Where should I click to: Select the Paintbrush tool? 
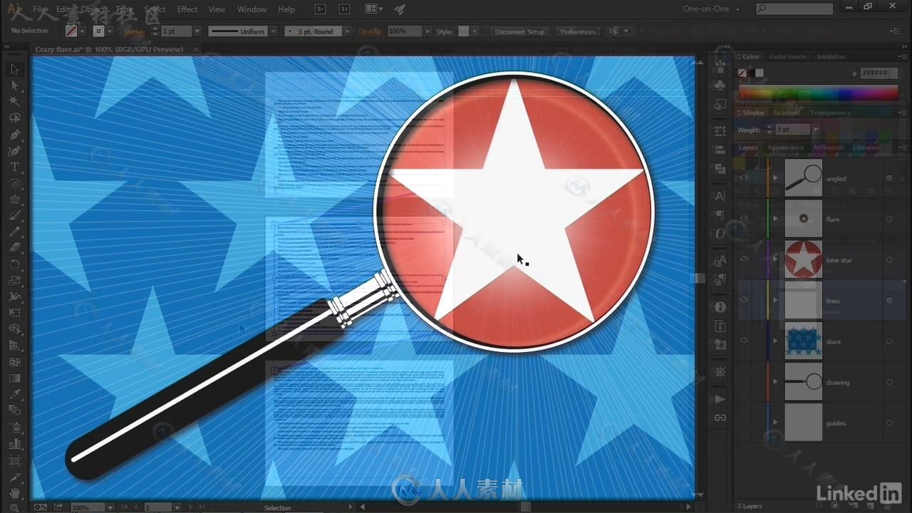[14, 215]
